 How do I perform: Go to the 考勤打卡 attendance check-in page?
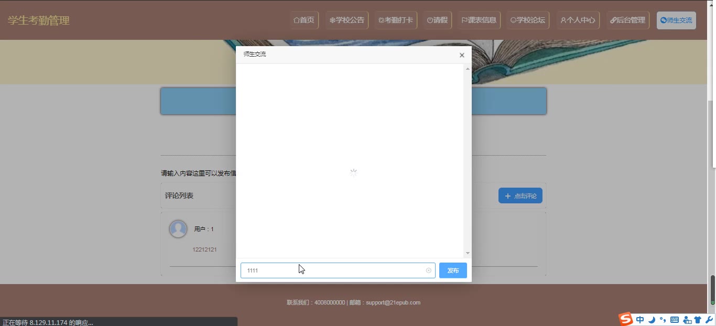pyautogui.click(x=396, y=20)
